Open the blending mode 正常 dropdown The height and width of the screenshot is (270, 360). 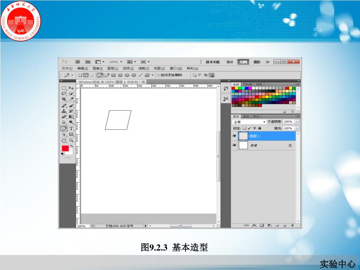pos(249,122)
